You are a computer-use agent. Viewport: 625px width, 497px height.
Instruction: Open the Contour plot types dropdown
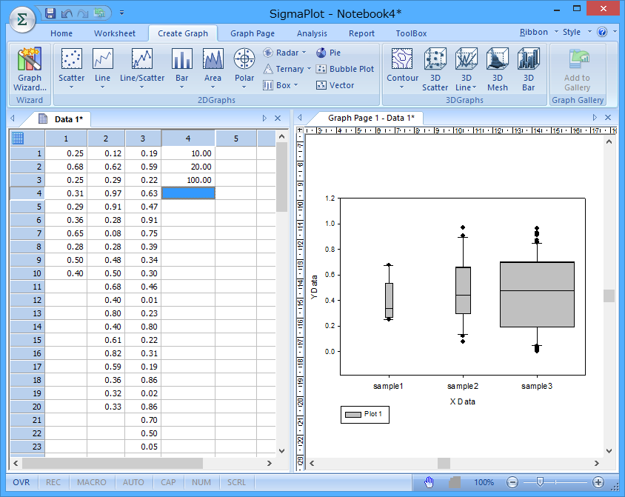(x=402, y=87)
